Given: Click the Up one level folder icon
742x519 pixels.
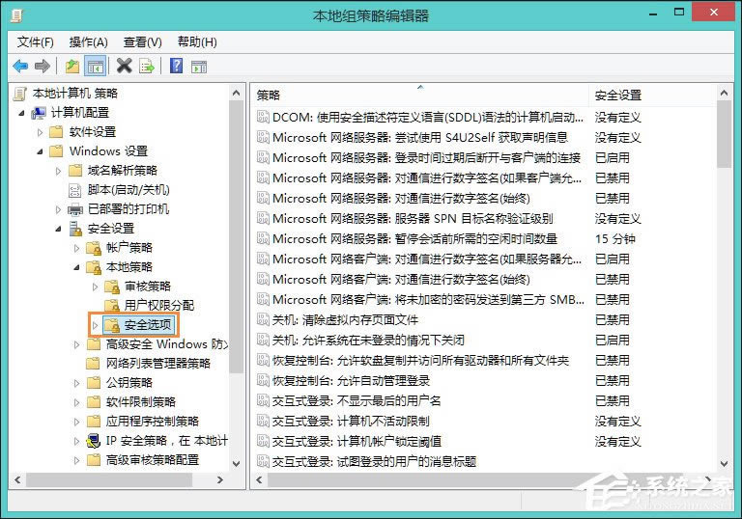Looking at the screenshot, I should click(x=71, y=66).
